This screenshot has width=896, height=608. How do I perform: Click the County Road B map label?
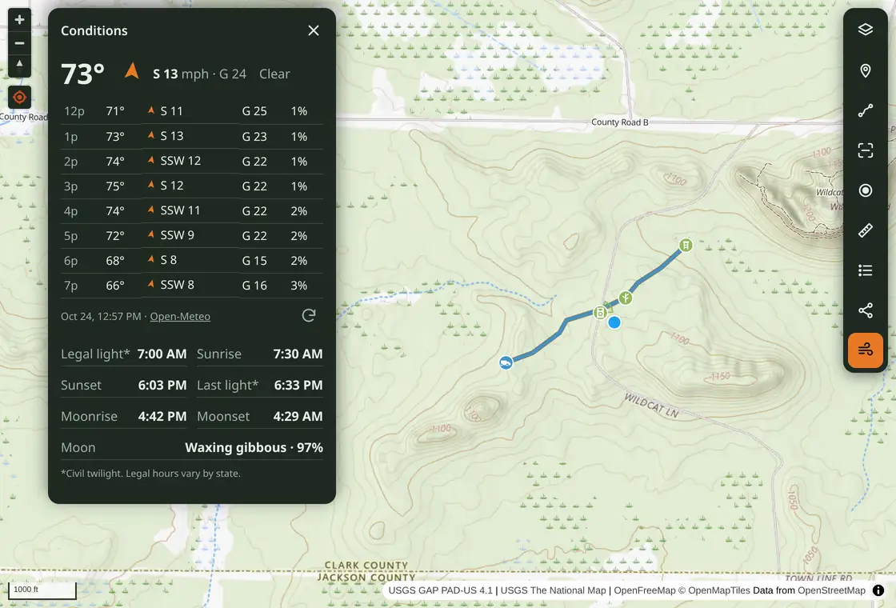pos(619,122)
